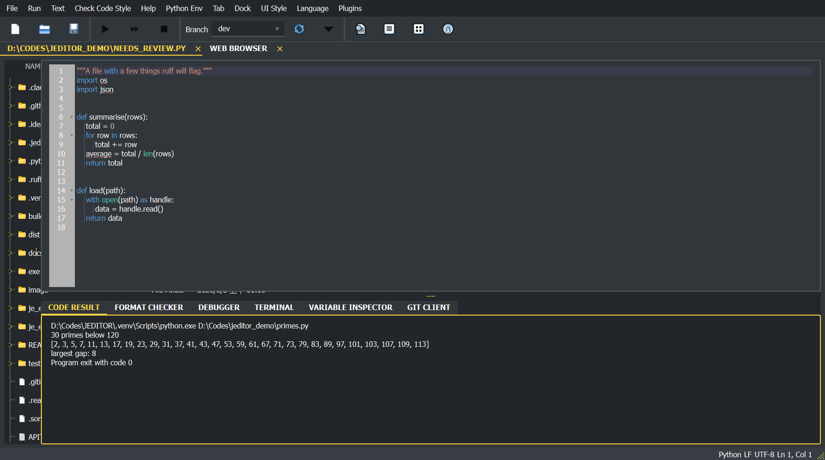The height and width of the screenshot is (460, 825).
Task: Refresh the git branch list icon
Action: point(299,29)
